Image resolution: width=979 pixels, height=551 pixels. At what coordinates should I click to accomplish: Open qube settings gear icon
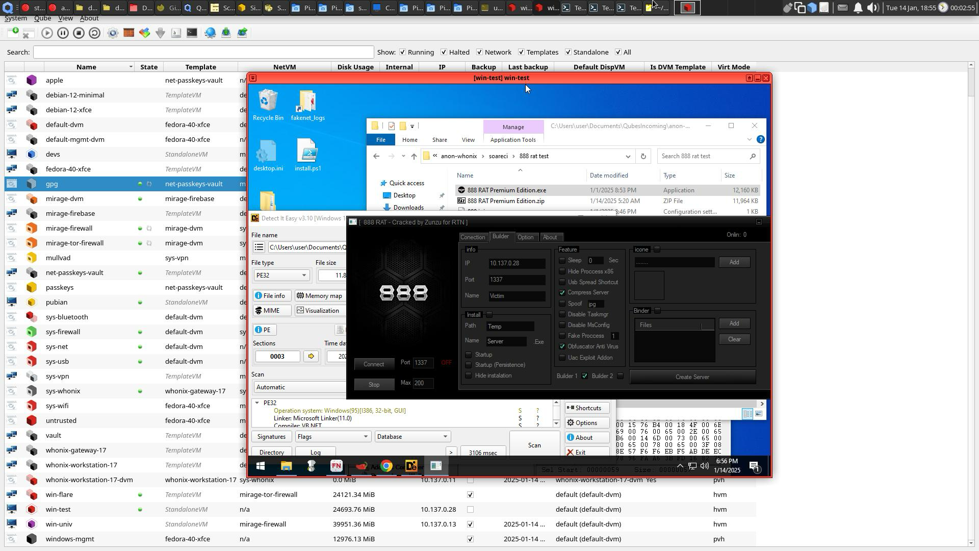coord(113,33)
